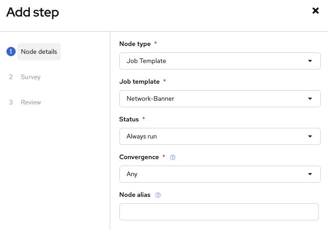Click the Convergence help icon
The height and width of the screenshot is (230, 328).
point(173,157)
